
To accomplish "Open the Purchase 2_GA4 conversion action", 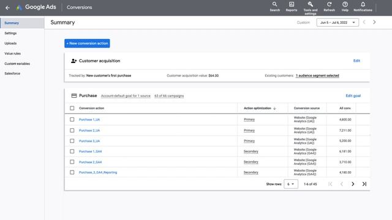I will (90, 162).
